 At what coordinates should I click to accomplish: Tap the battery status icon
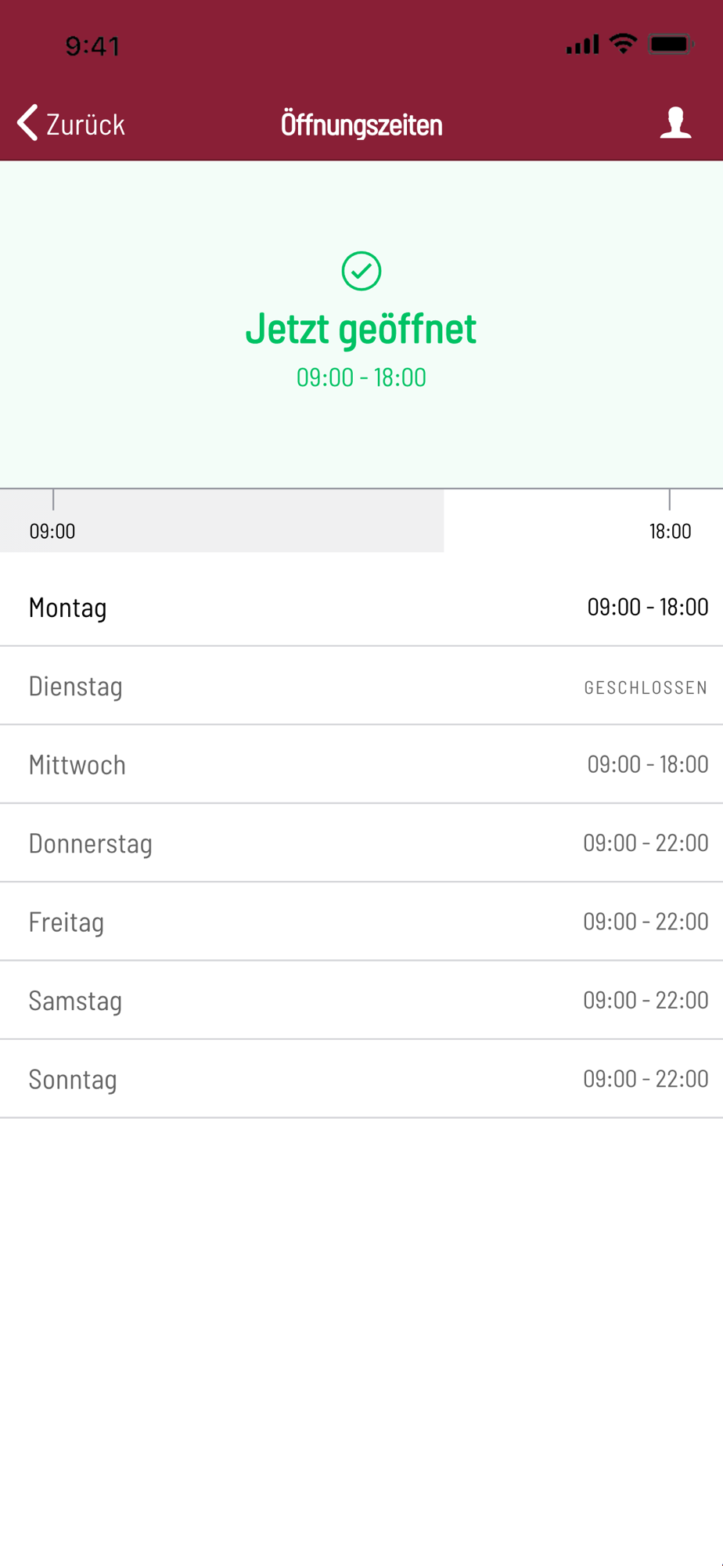pyautogui.click(x=671, y=44)
